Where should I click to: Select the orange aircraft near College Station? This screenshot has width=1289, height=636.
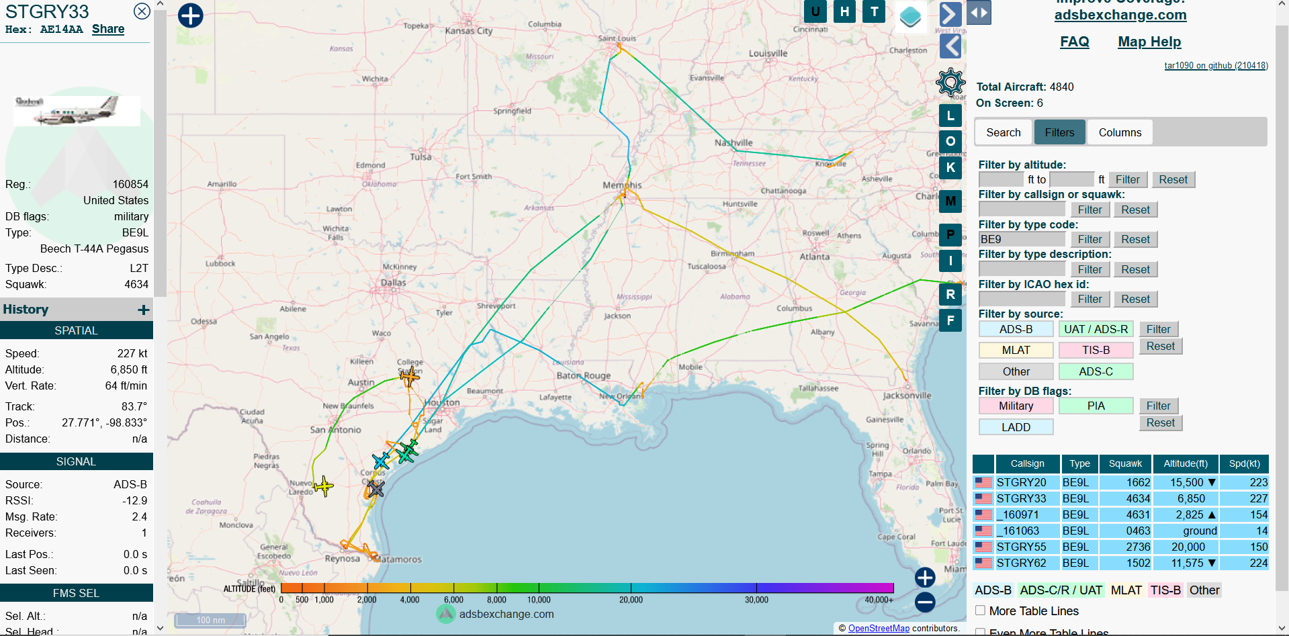[x=409, y=377]
